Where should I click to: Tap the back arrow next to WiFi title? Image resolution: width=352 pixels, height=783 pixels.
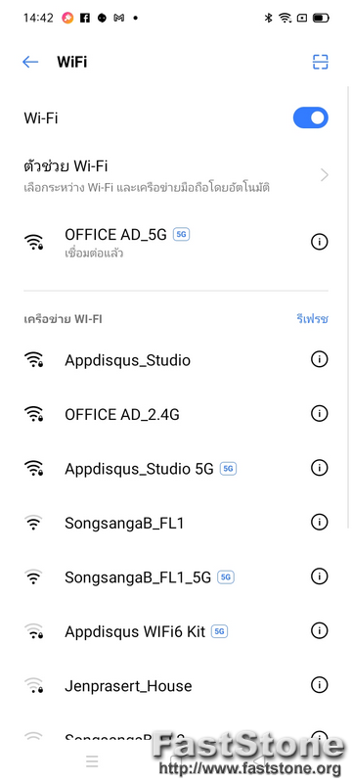[30, 62]
